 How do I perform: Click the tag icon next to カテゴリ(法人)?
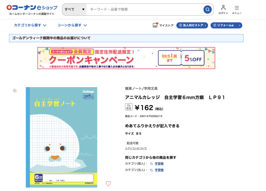(152, 170)
